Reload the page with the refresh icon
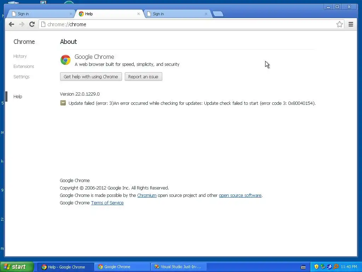 (x=32, y=24)
